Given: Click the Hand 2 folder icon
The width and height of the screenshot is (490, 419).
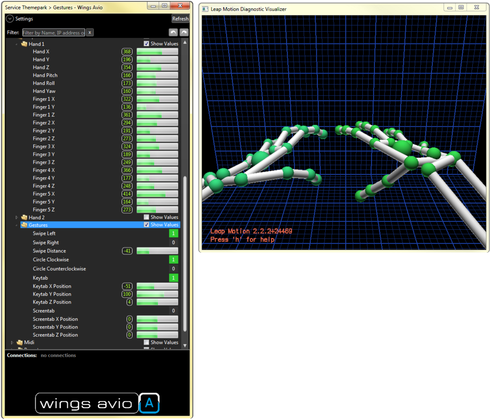Looking at the screenshot, I should (24, 217).
